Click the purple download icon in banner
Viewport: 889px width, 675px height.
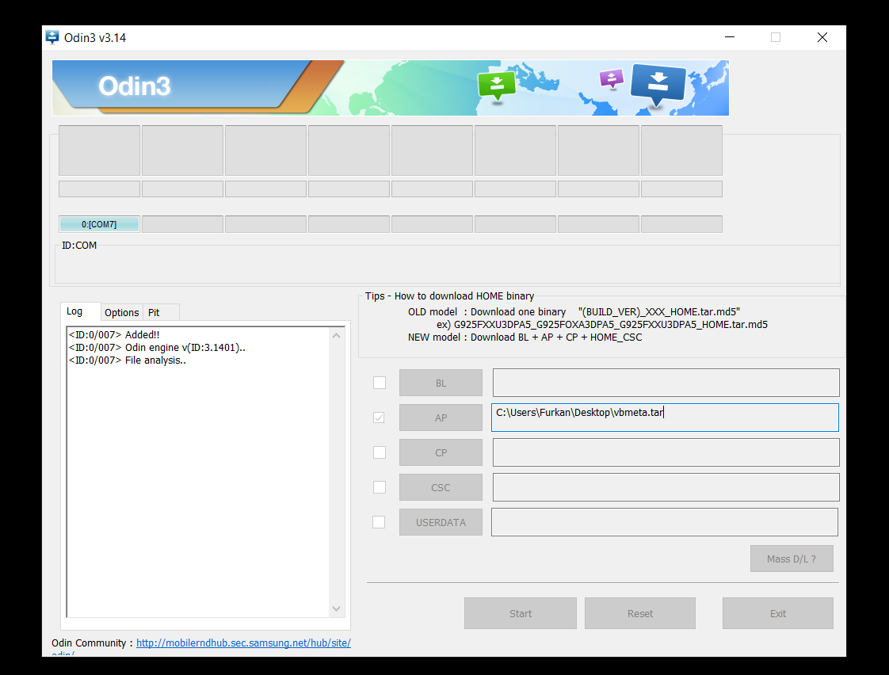611,78
